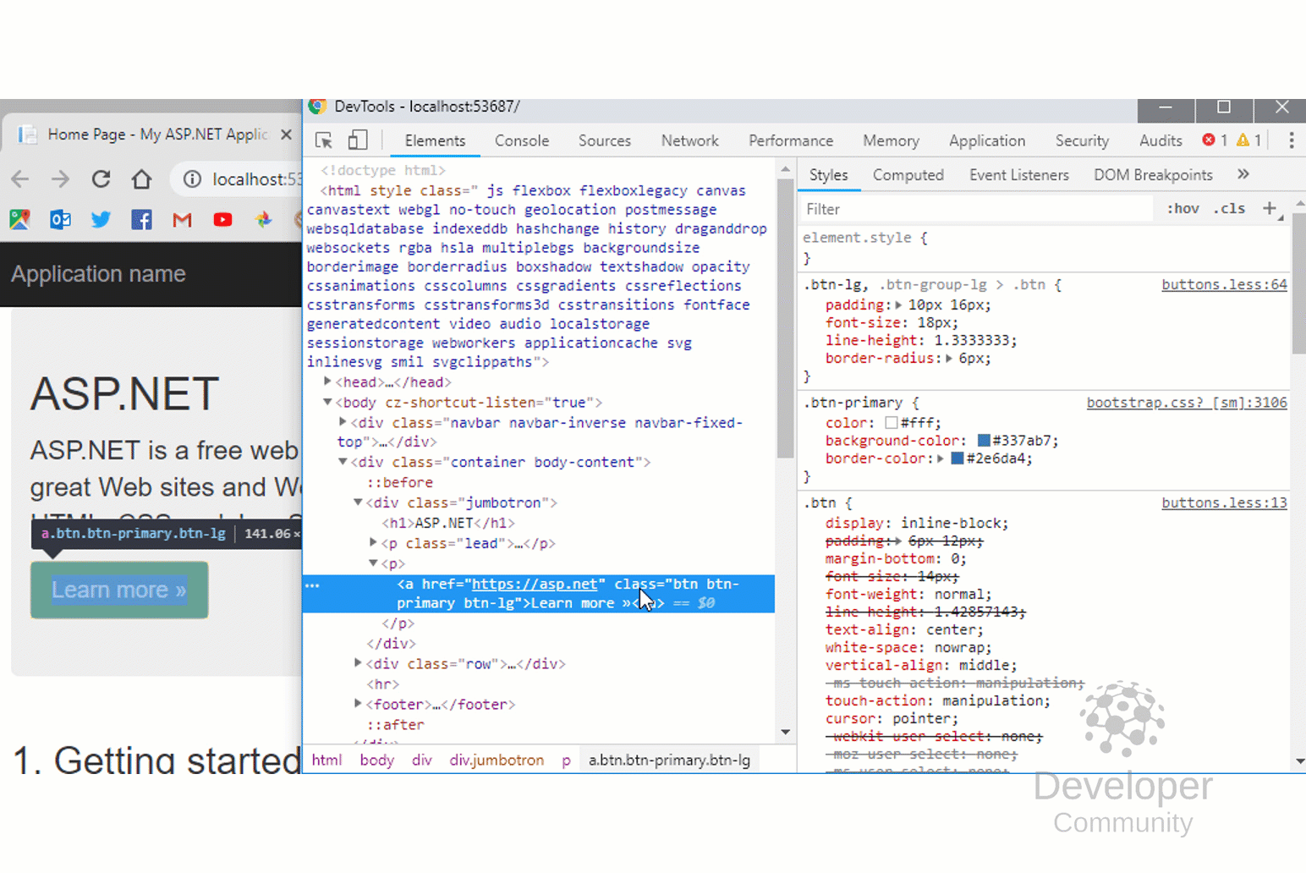Viewport: 1306px width, 873px height.
Task: Open the Event Listeners tab
Action: 1019,175
